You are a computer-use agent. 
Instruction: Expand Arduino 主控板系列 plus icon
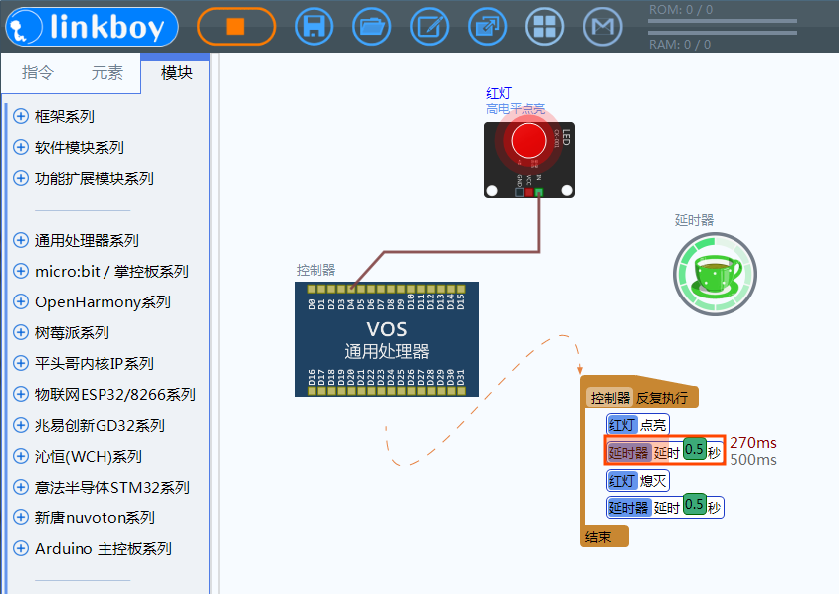pyautogui.click(x=20, y=548)
